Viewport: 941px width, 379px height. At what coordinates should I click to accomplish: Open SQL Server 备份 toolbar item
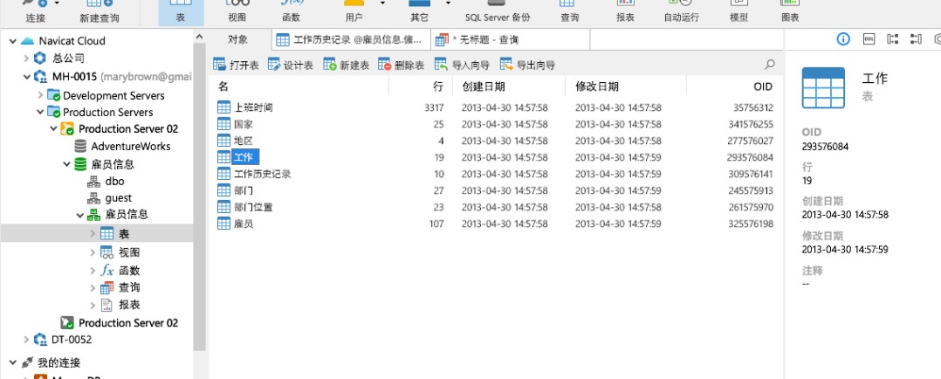(x=498, y=11)
